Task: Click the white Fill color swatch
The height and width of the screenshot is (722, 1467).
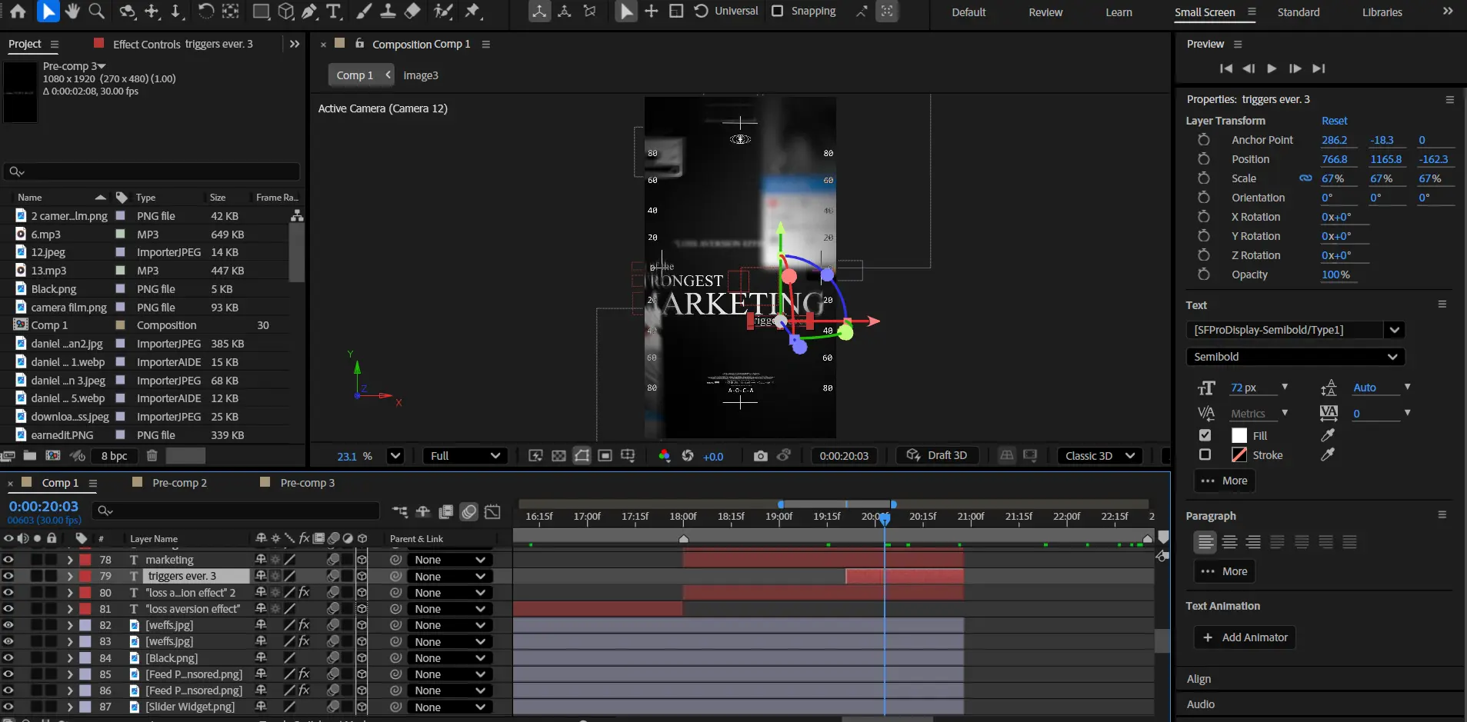Action: coord(1239,435)
